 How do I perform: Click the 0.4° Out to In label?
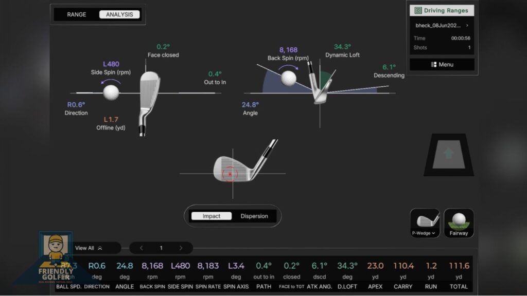215,78
